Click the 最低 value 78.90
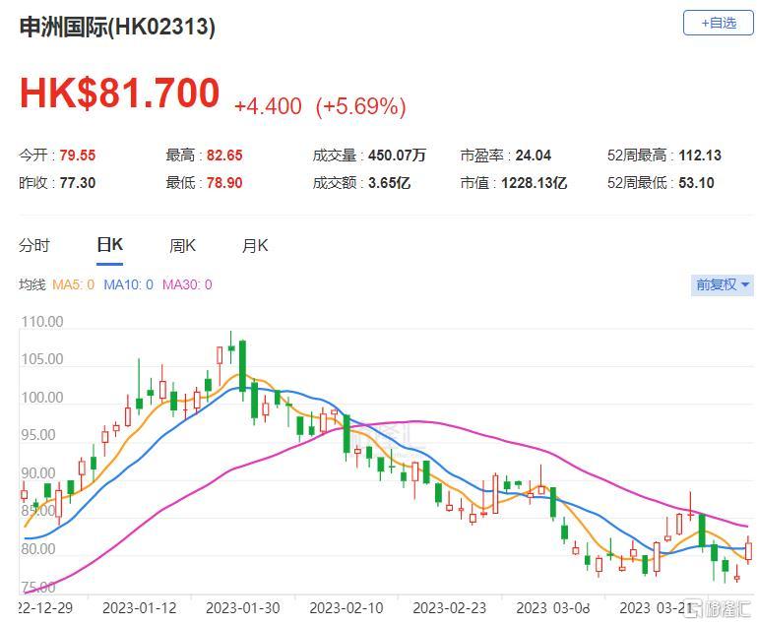This screenshot has width=757, height=625. 224,183
